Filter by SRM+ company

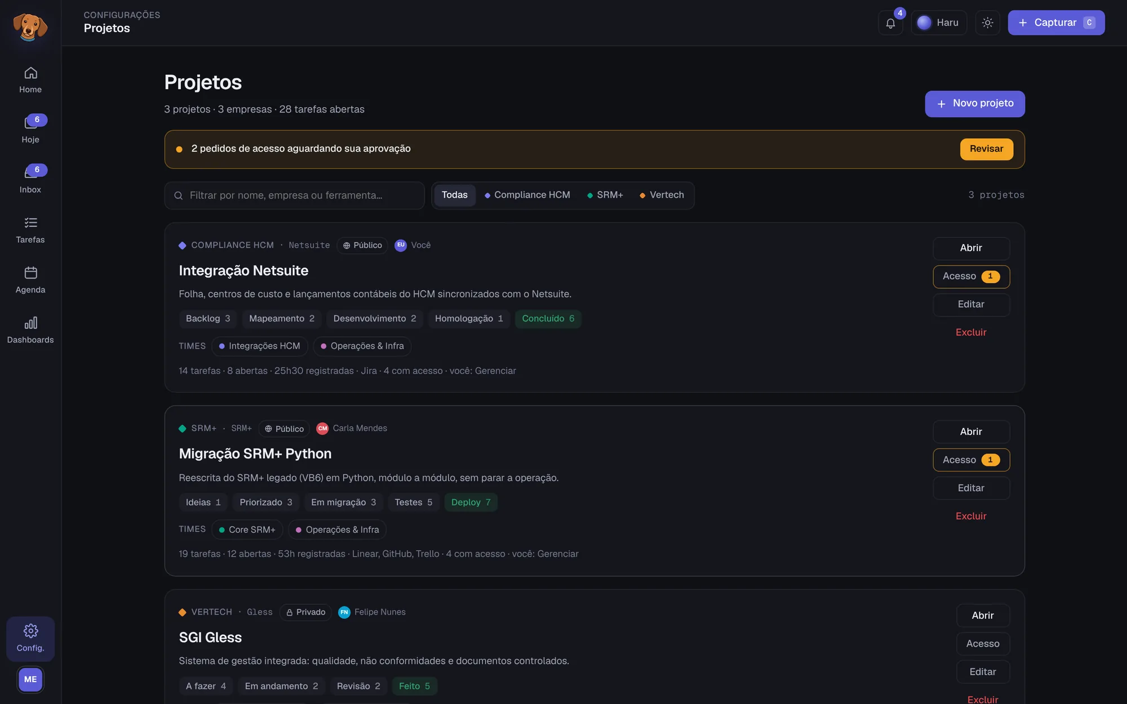(605, 195)
